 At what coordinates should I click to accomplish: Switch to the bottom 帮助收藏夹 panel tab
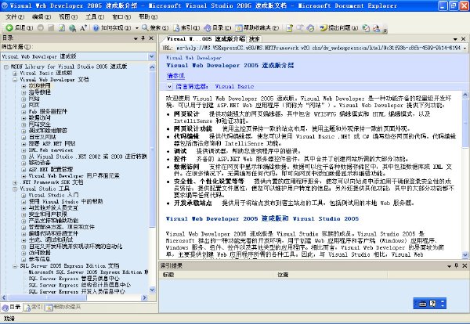coord(63,307)
